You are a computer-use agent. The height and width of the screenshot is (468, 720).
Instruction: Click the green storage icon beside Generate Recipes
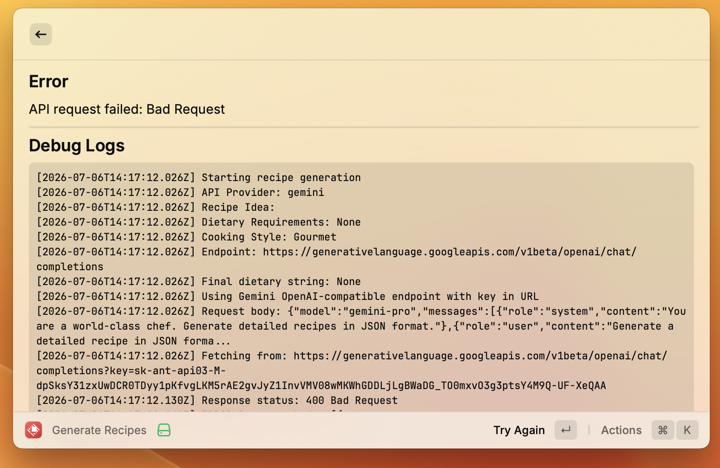click(x=164, y=430)
